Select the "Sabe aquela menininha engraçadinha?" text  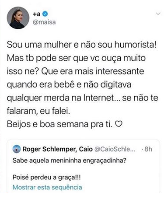tap(70, 161)
